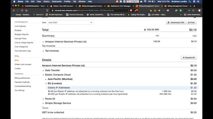
Task: Open the History menu
Action: tap(46, 1)
